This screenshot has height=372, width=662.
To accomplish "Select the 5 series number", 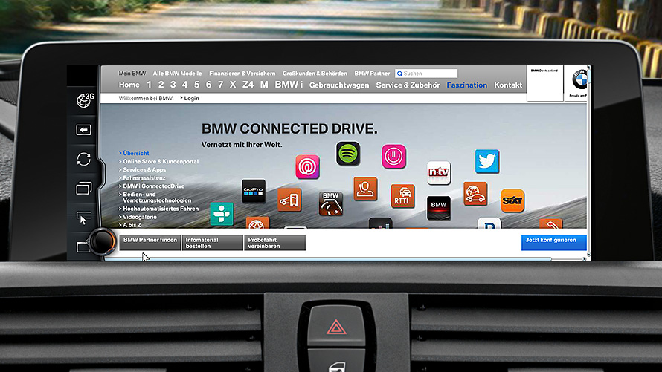I will click(x=197, y=85).
